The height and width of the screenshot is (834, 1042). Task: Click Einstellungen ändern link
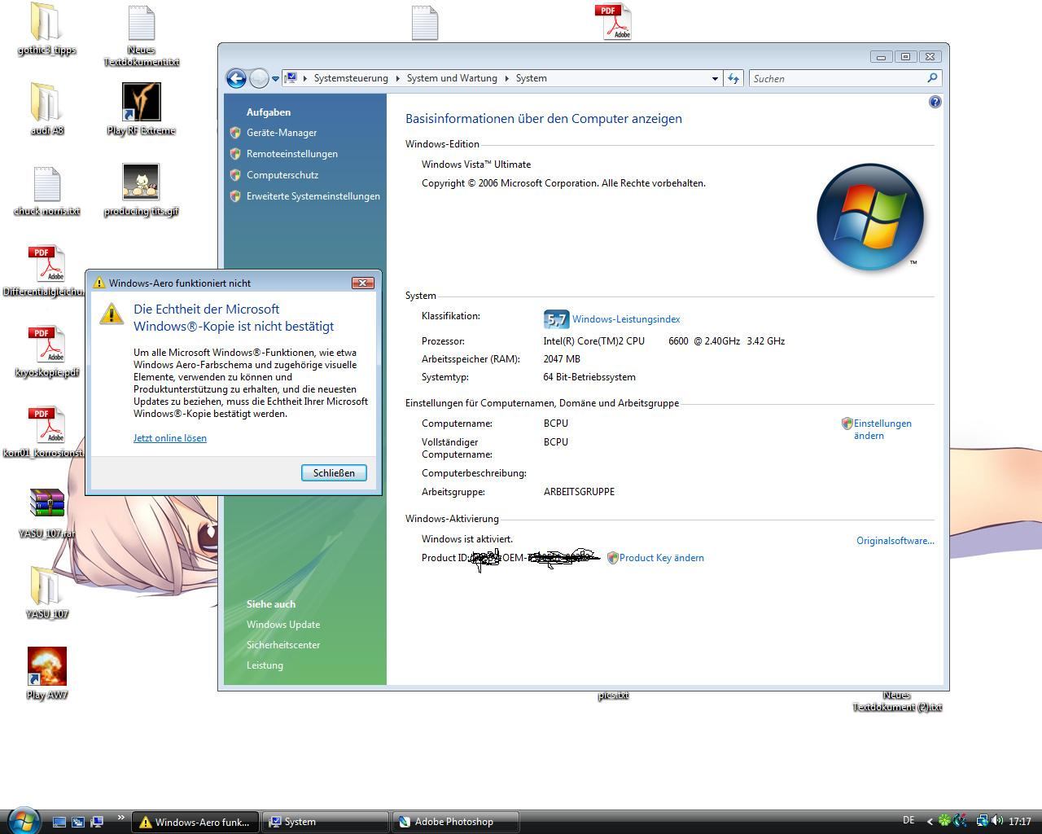point(882,429)
